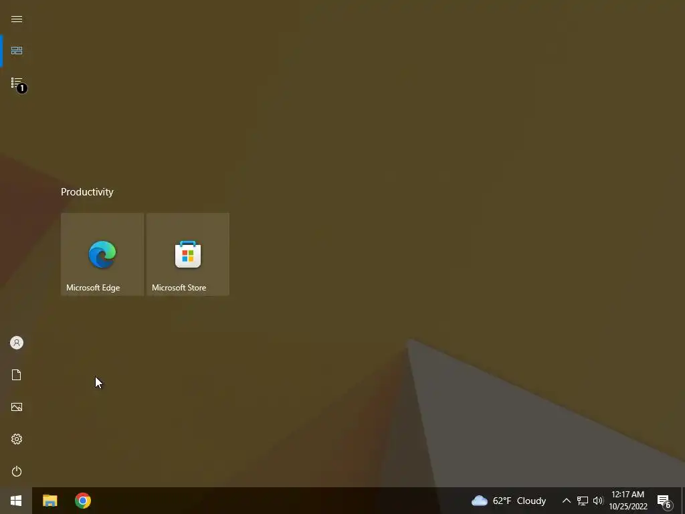Open the volume speaker tray icon

click(598, 501)
